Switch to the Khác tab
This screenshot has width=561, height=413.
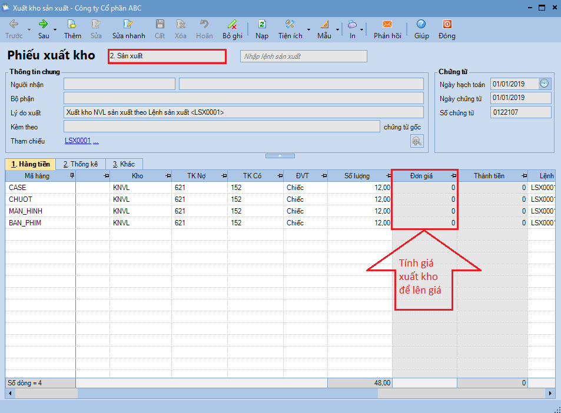coord(124,164)
